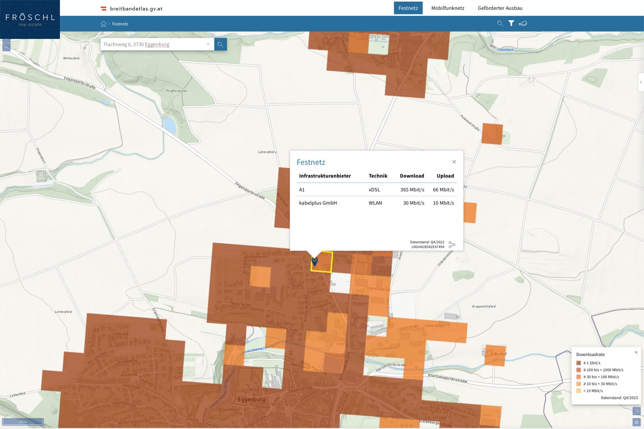644x429 pixels.
Task: Toggle the legend list icon button
Action: pyautogui.click(x=636, y=411)
